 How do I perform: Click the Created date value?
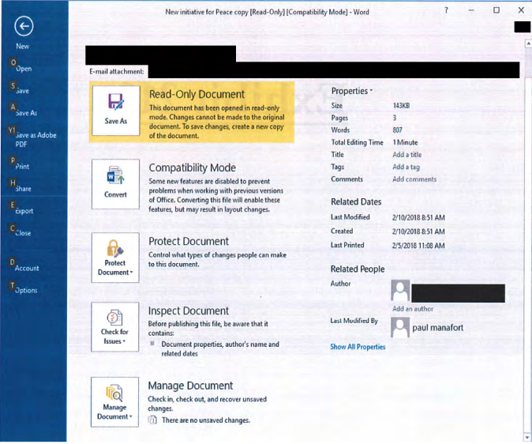[x=418, y=231]
